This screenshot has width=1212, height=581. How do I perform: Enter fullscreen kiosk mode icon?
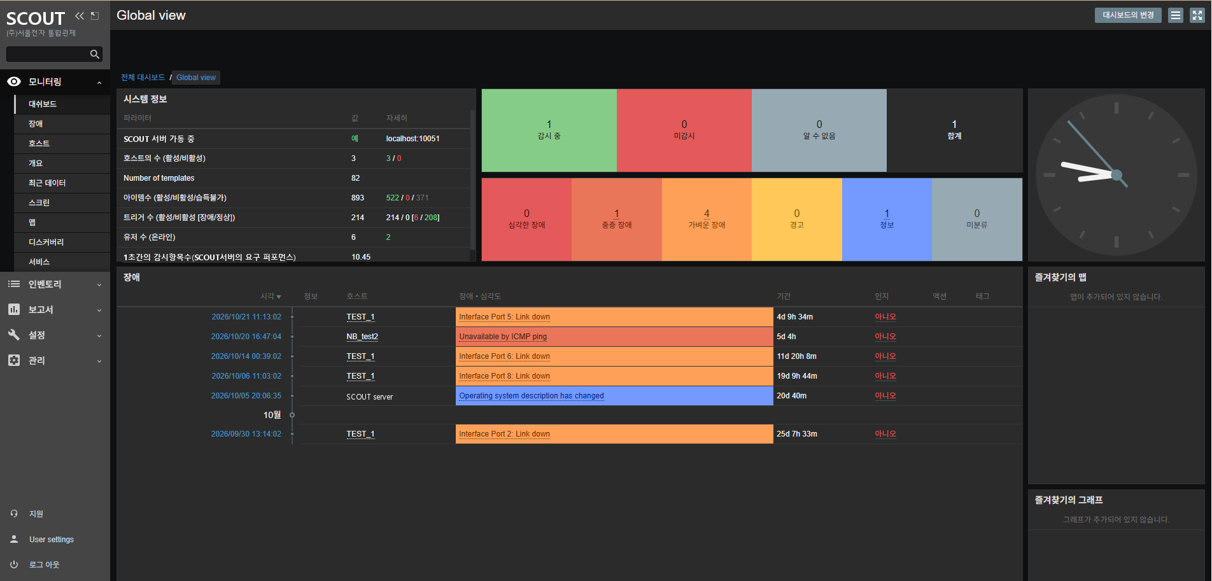click(1197, 15)
